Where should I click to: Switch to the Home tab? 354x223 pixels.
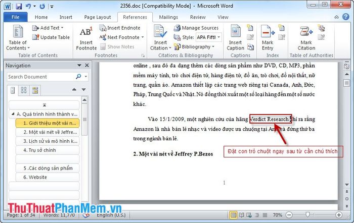coord(41,17)
